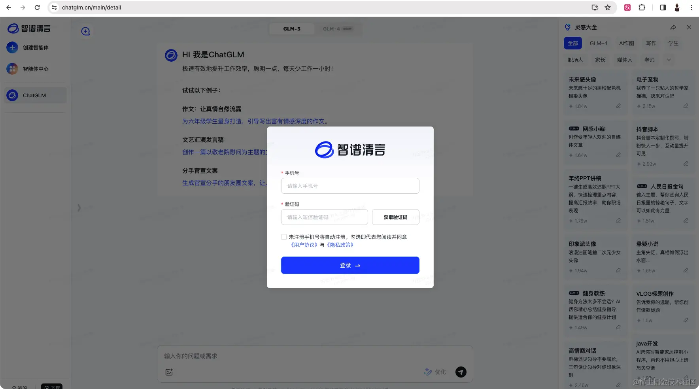The image size is (699, 389).
Task: Open 智能体中心 from the sidebar
Action: point(35,69)
